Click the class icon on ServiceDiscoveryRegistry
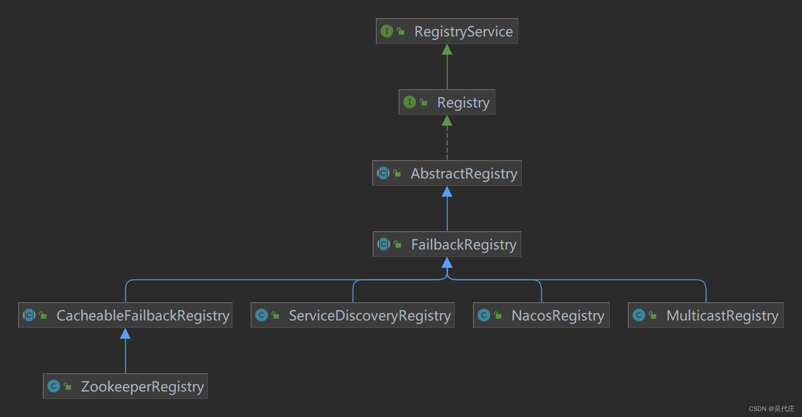This screenshot has width=802, height=417. (262, 315)
